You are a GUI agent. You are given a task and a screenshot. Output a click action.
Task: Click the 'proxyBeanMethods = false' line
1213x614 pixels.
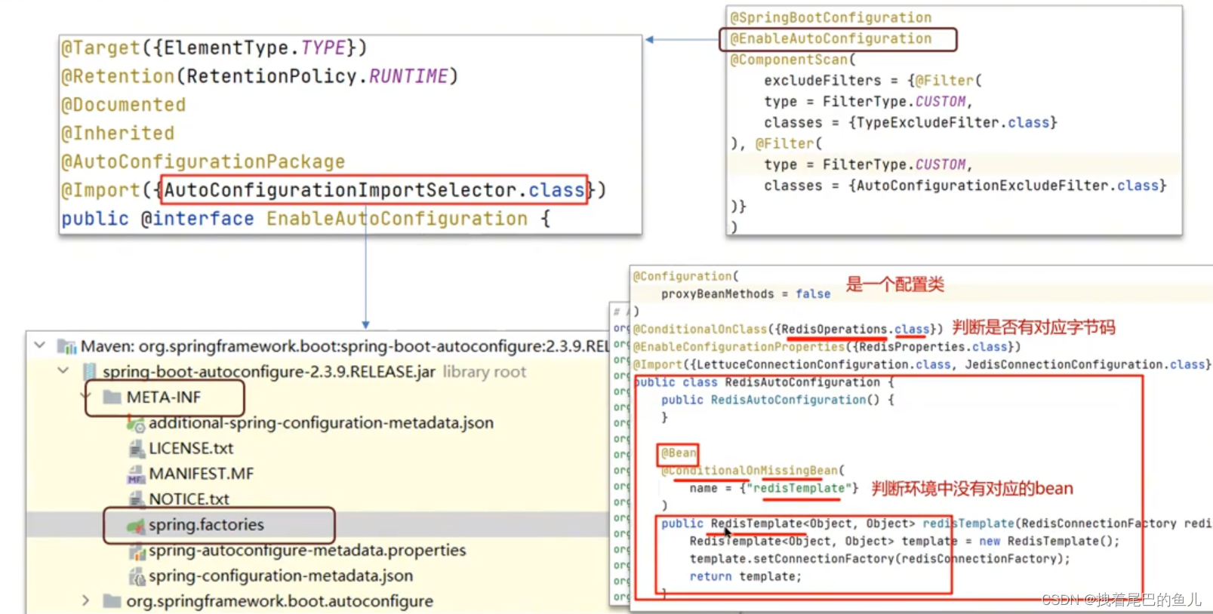coord(746,294)
